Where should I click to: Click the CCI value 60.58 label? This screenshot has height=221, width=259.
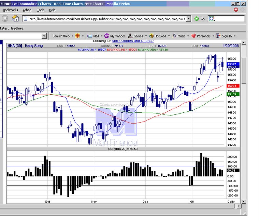coord(233,170)
